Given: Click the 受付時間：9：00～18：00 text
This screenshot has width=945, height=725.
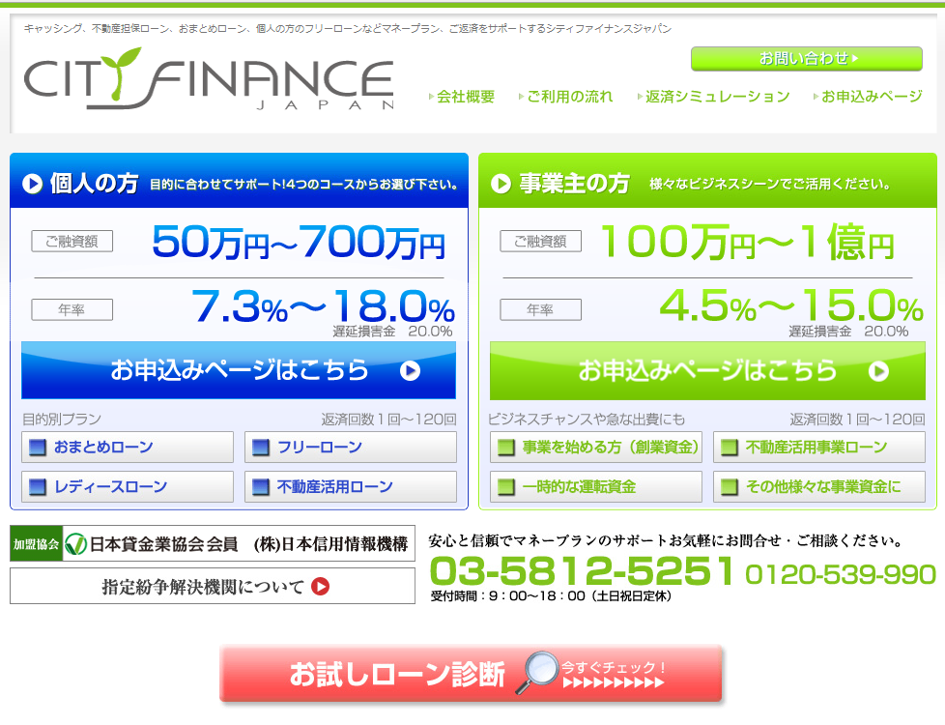Looking at the screenshot, I should 550,595.
